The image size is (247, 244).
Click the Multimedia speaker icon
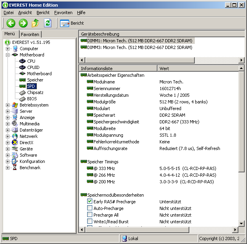[x=15, y=124]
